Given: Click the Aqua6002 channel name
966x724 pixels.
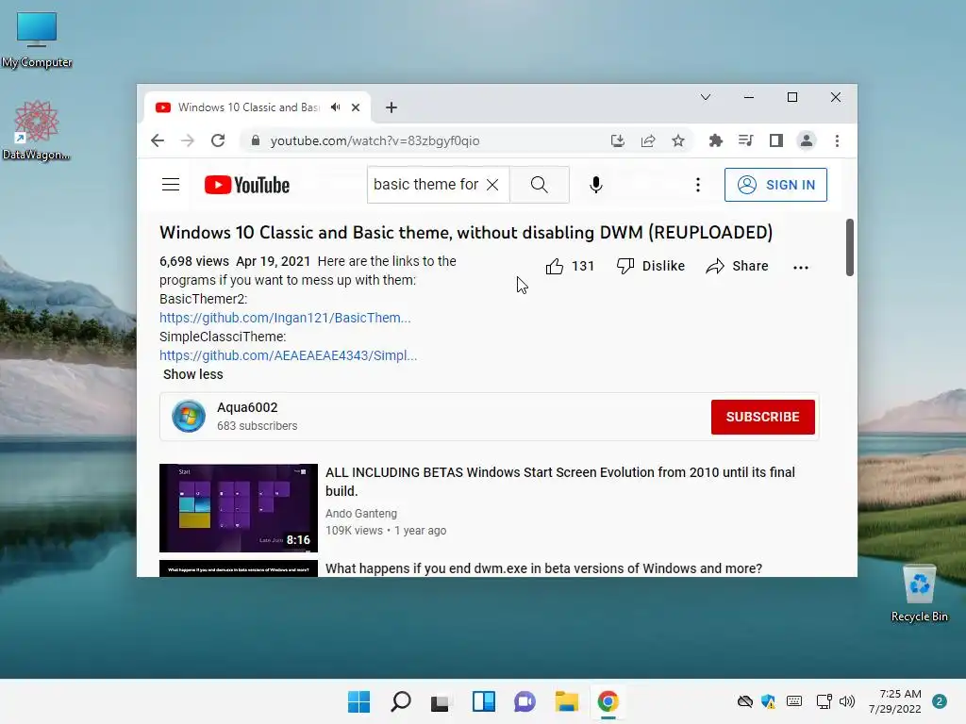Looking at the screenshot, I should [x=247, y=407].
